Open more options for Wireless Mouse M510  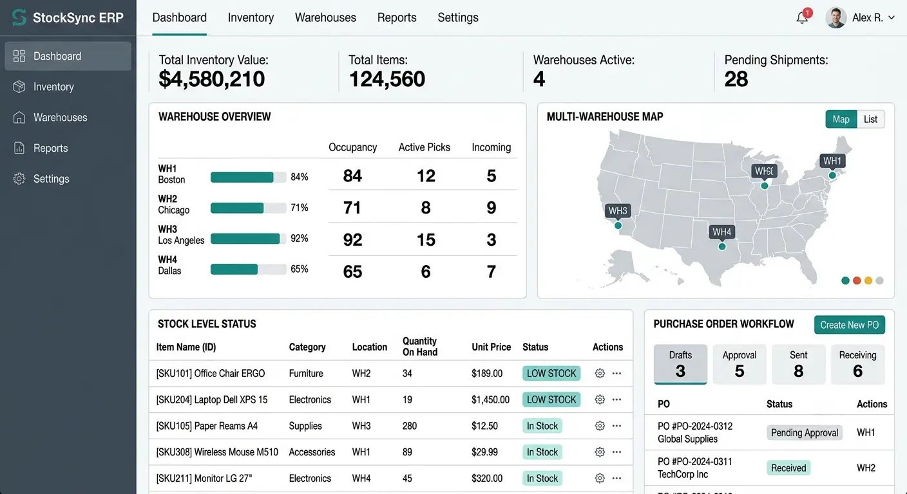(x=616, y=452)
